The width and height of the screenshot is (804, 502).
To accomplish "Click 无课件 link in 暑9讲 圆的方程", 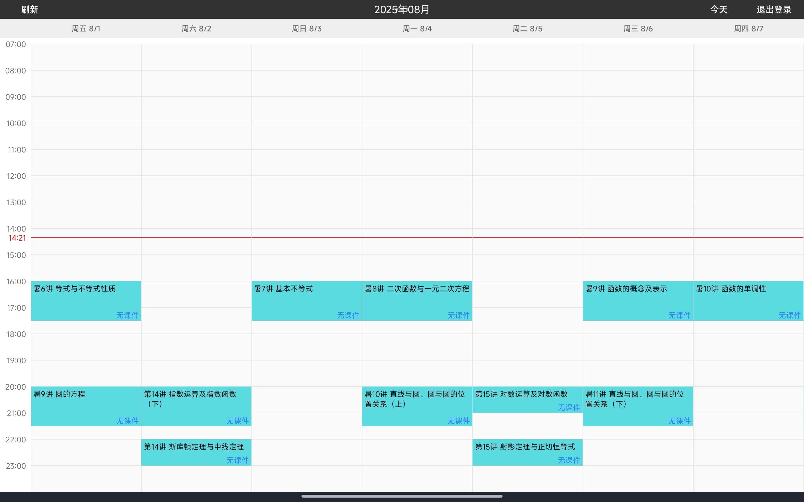I will pos(127,421).
